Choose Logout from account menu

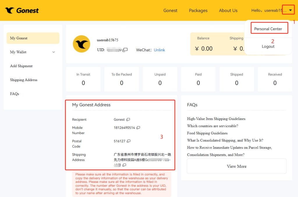coord(268,46)
